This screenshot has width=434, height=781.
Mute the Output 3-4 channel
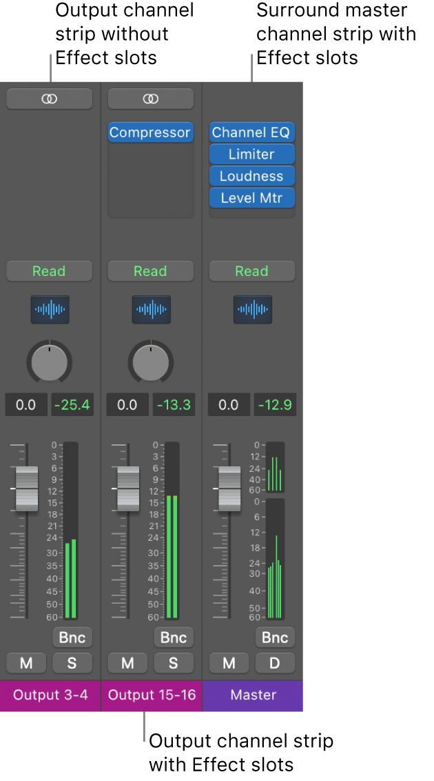(26, 663)
